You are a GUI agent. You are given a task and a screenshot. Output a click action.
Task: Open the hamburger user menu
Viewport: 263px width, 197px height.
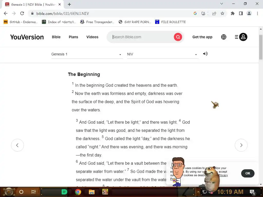[x=236, y=37]
